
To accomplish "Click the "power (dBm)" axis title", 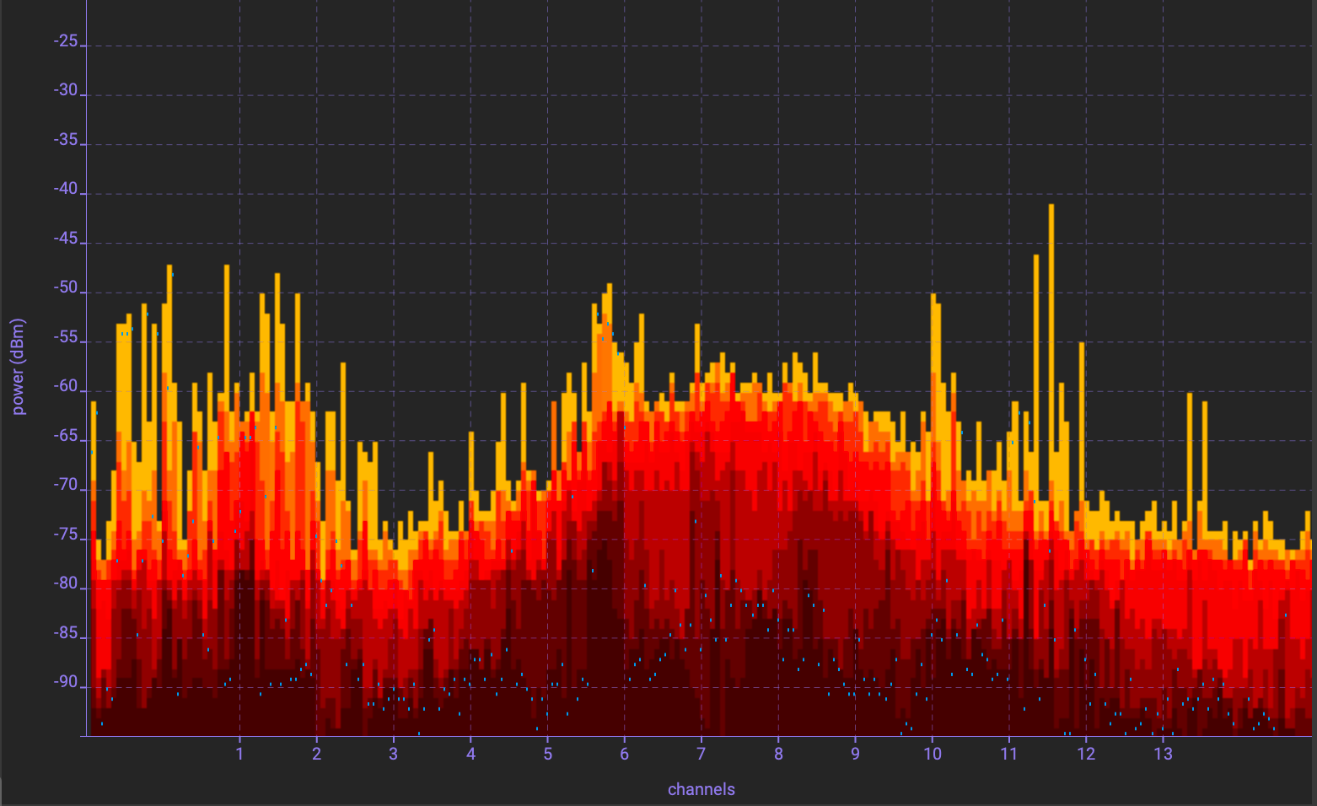I will (18, 367).
